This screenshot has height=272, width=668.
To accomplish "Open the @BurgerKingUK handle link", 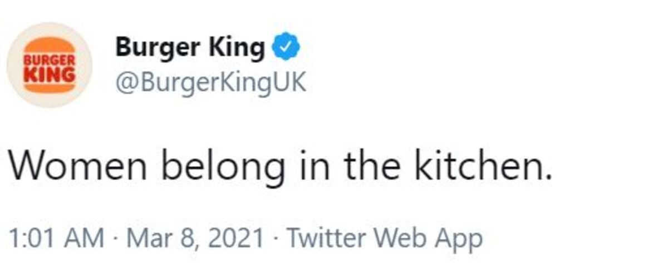I will [x=210, y=83].
